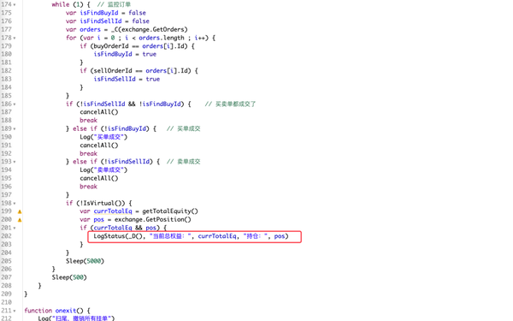Click the function onexit() declaration
Image resolution: width=513 pixels, height=321 pixels.
57,311
